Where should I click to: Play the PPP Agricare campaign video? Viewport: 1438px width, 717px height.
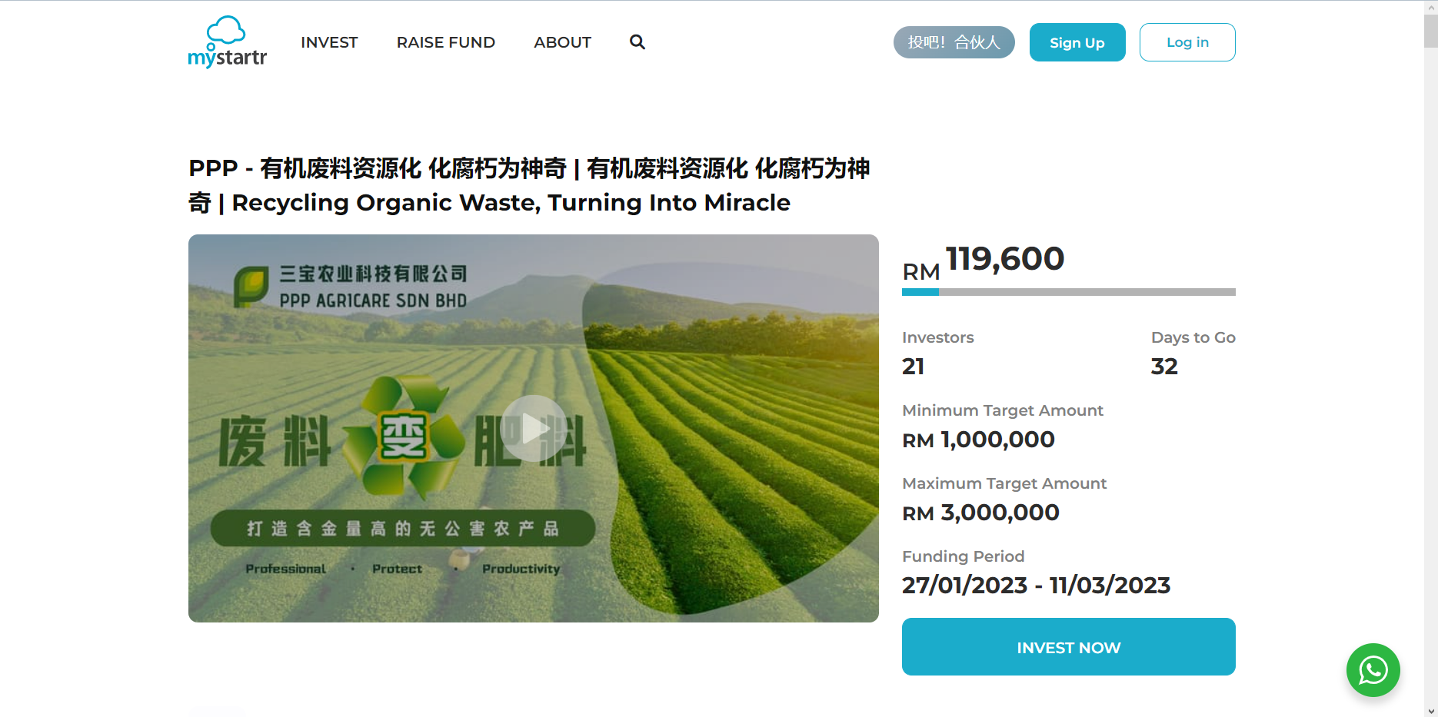point(534,428)
